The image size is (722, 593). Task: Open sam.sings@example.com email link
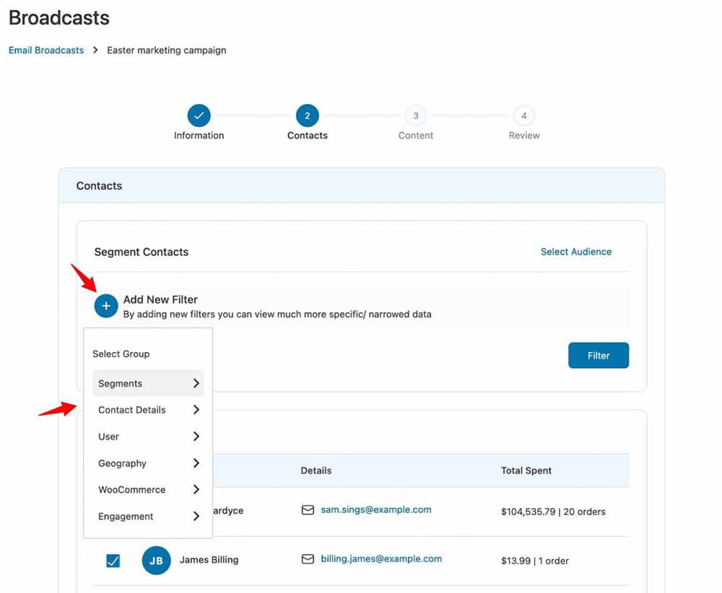[x=376, y=510]
